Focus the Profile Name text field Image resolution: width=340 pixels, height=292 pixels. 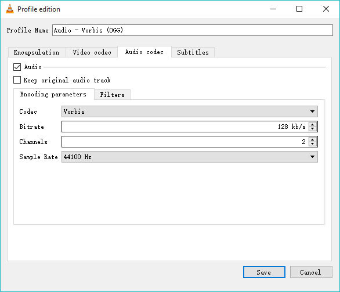pyautogui.click(x=193, y=30)
